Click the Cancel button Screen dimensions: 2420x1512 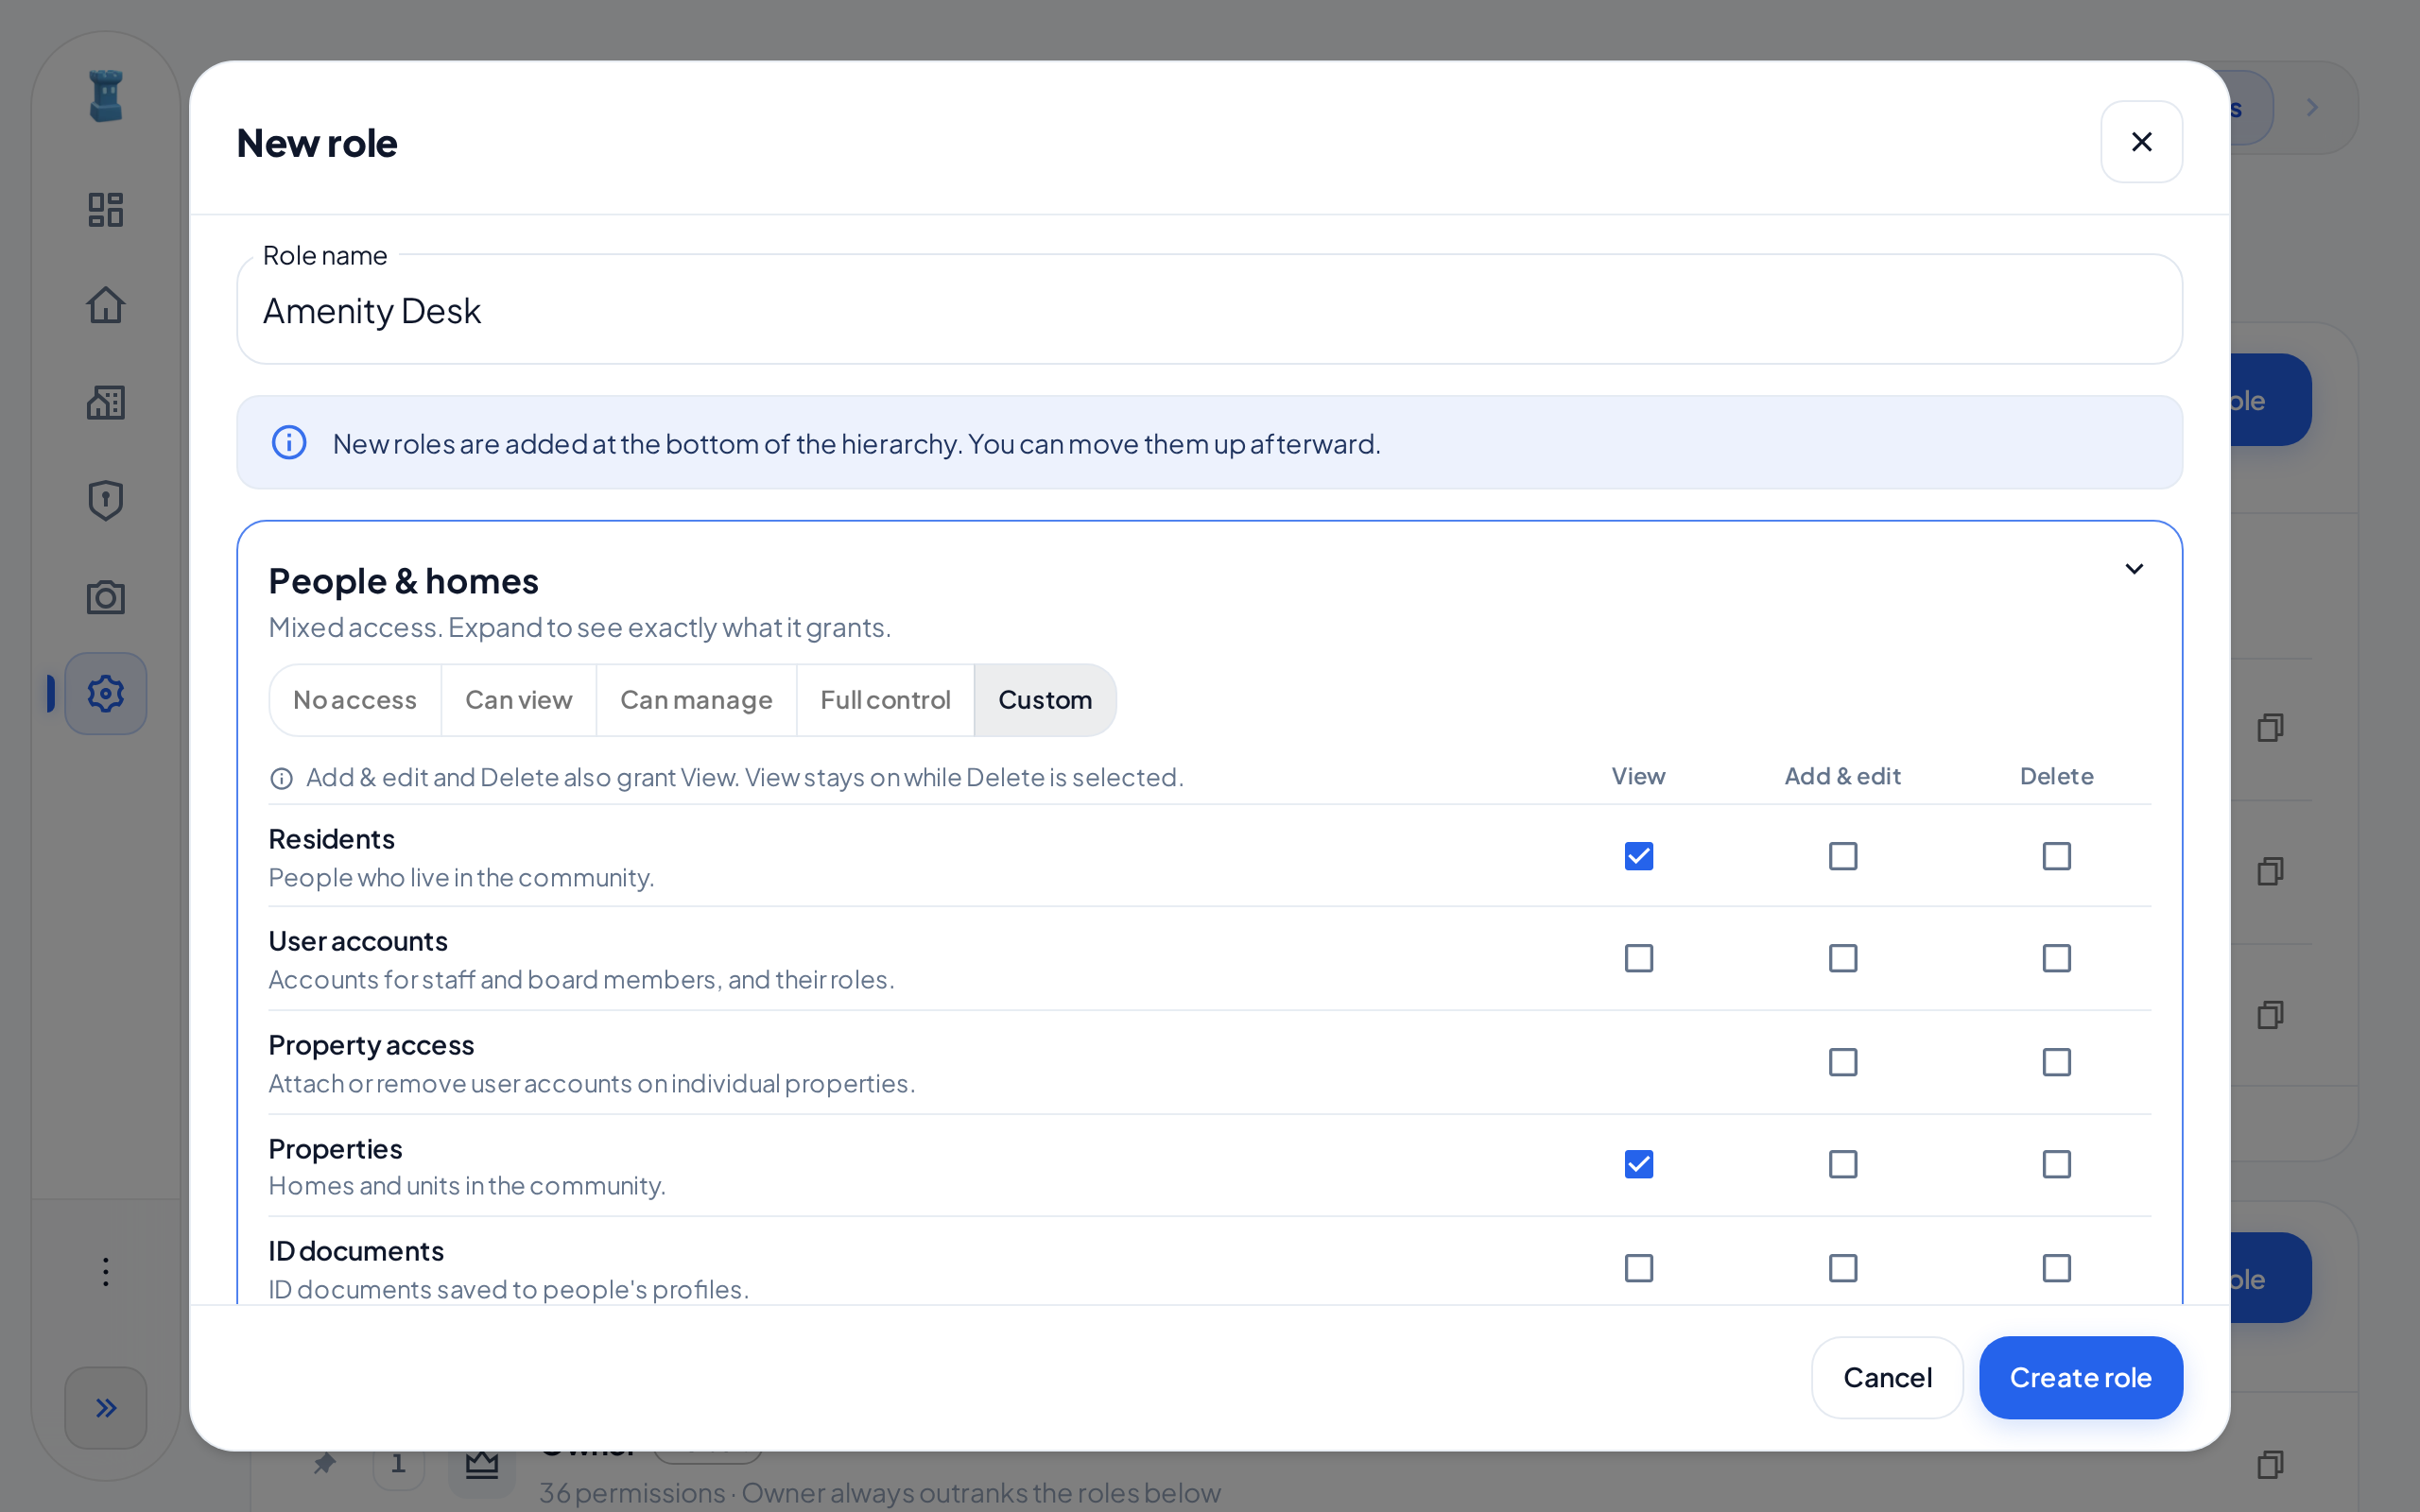coord(1887,1377)
